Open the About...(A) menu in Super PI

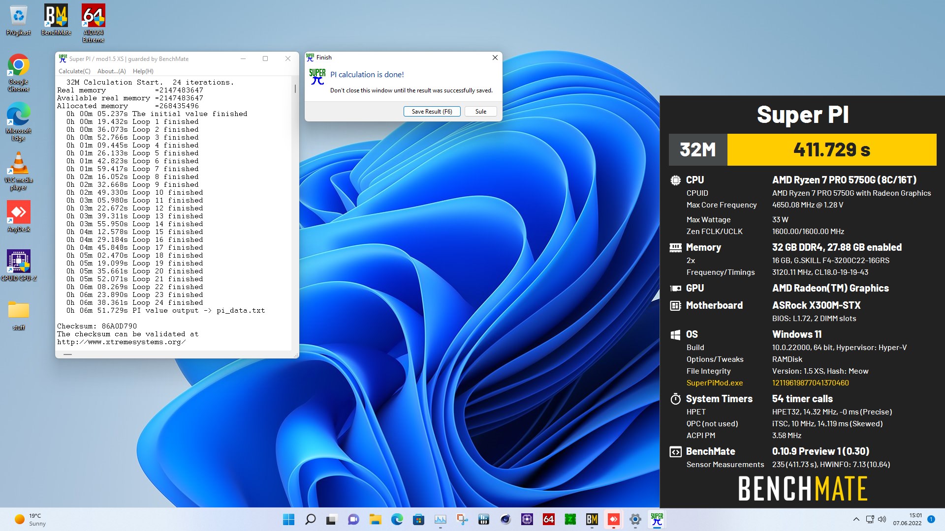pos(112,71)
